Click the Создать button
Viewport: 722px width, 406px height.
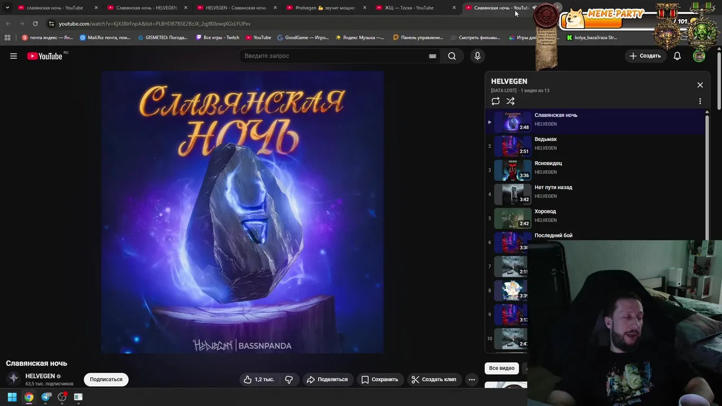645,56
